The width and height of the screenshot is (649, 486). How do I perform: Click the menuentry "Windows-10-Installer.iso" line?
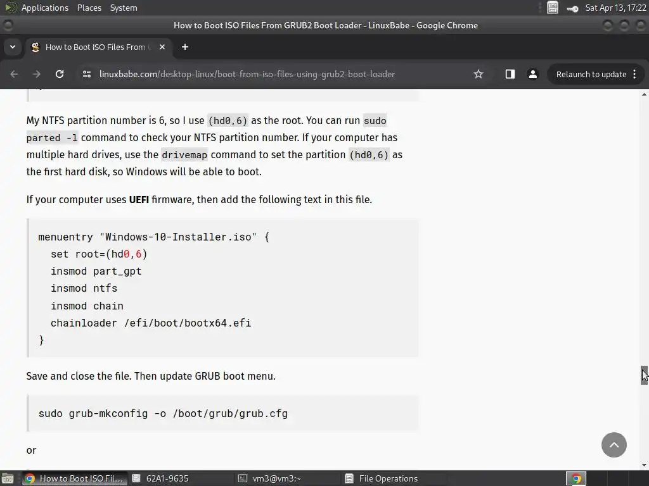pyautogui.click(x=153, y=237)
